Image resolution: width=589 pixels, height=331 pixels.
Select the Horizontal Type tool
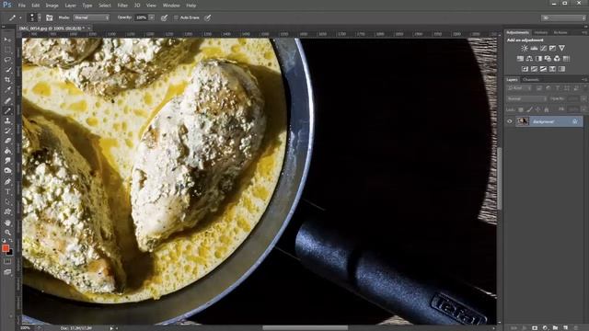(x=7, y=192)
